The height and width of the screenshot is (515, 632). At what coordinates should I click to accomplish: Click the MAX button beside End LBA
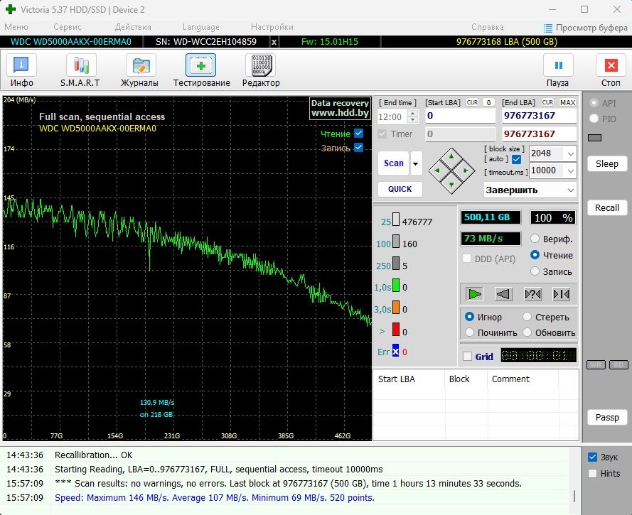pyautogui.click(x=567, y=102)
